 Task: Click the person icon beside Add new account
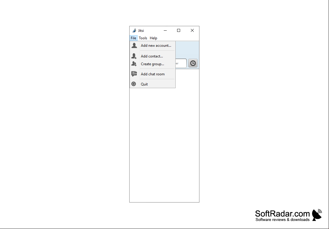tap(134, 46)
